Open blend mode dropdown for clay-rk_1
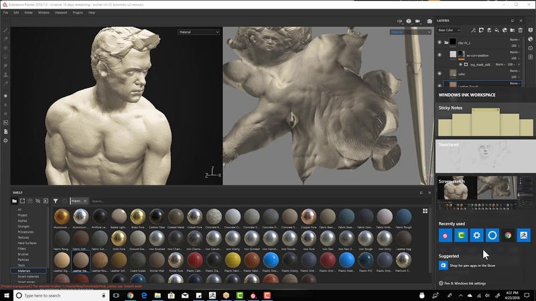This screenshot has height=301, width=536. tap(515, 39)
